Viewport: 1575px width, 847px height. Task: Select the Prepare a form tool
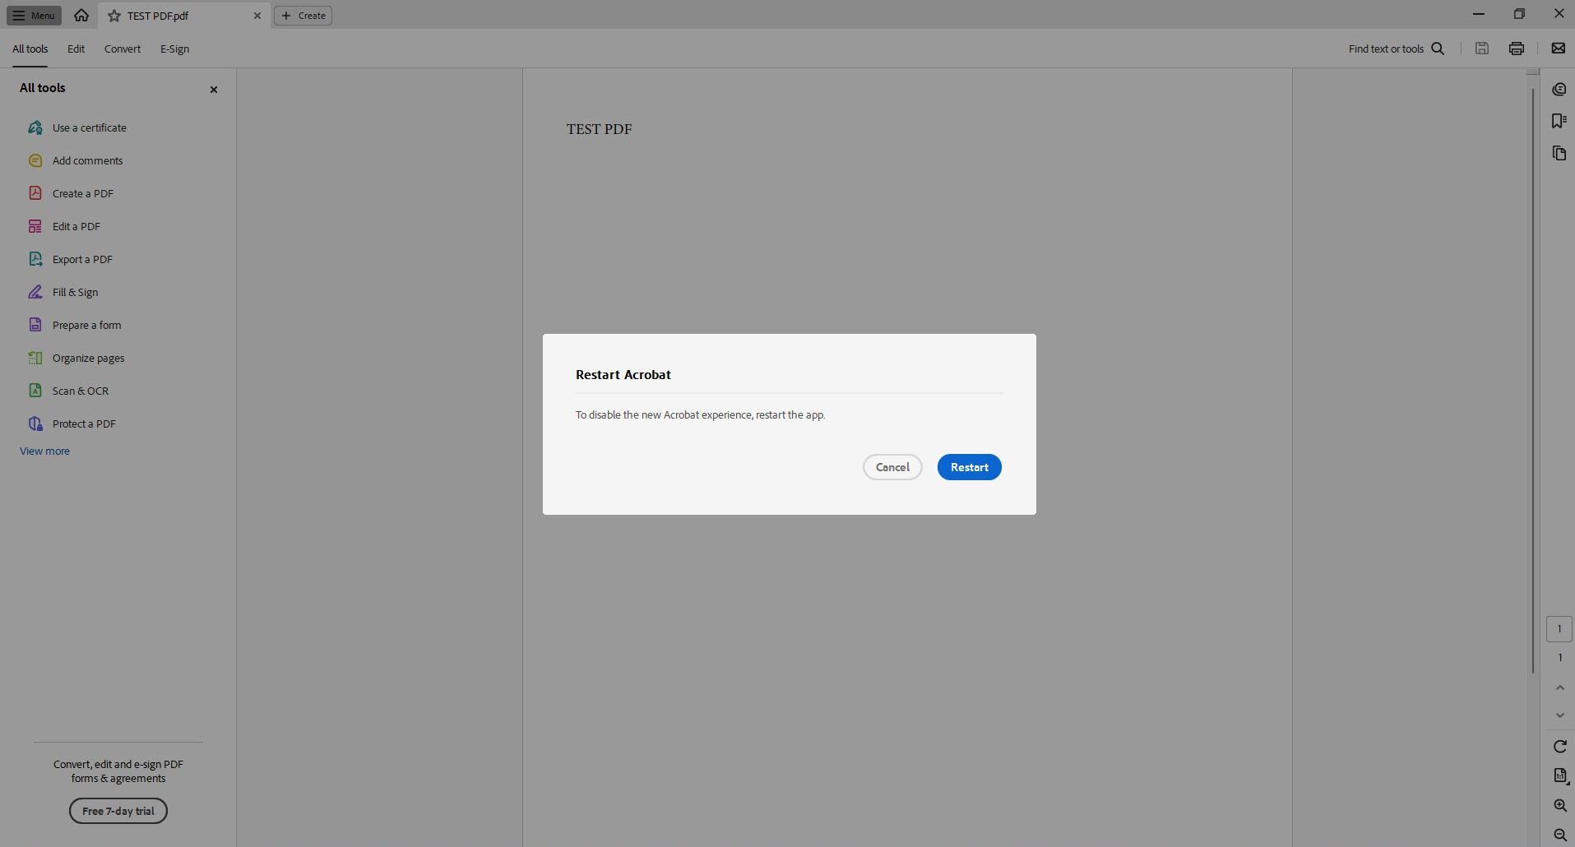(x=75, y=325)
